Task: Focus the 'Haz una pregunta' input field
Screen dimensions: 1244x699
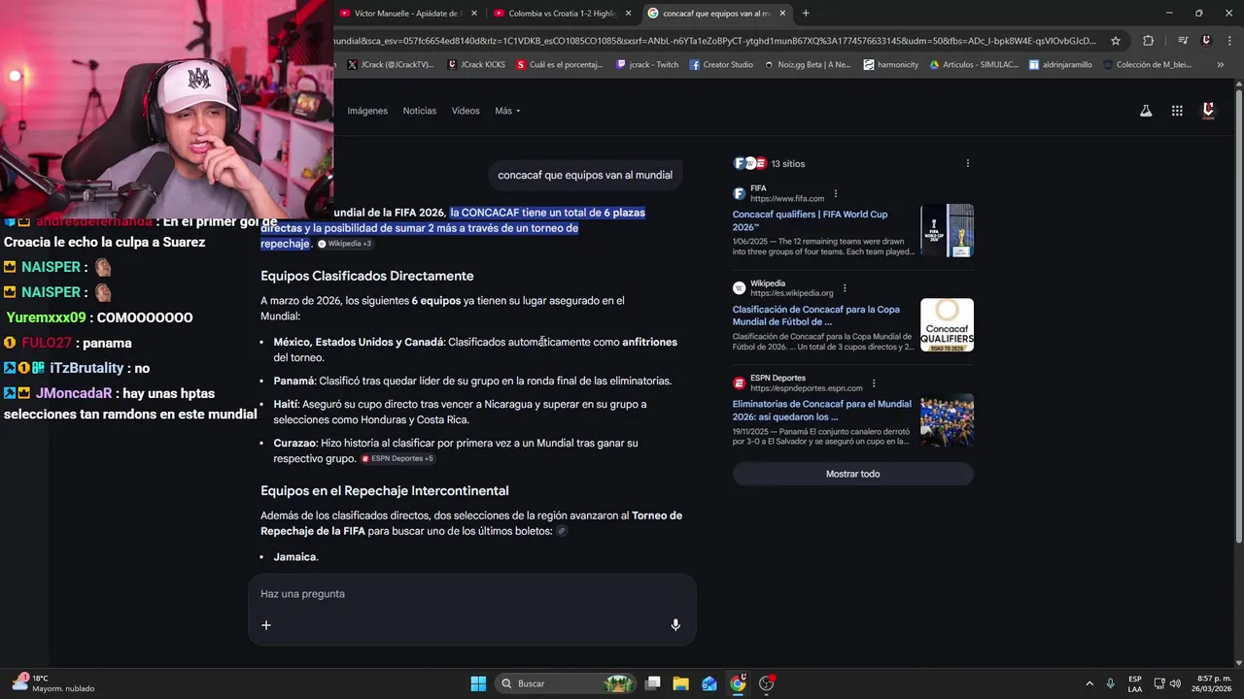Action: point(471,593)
